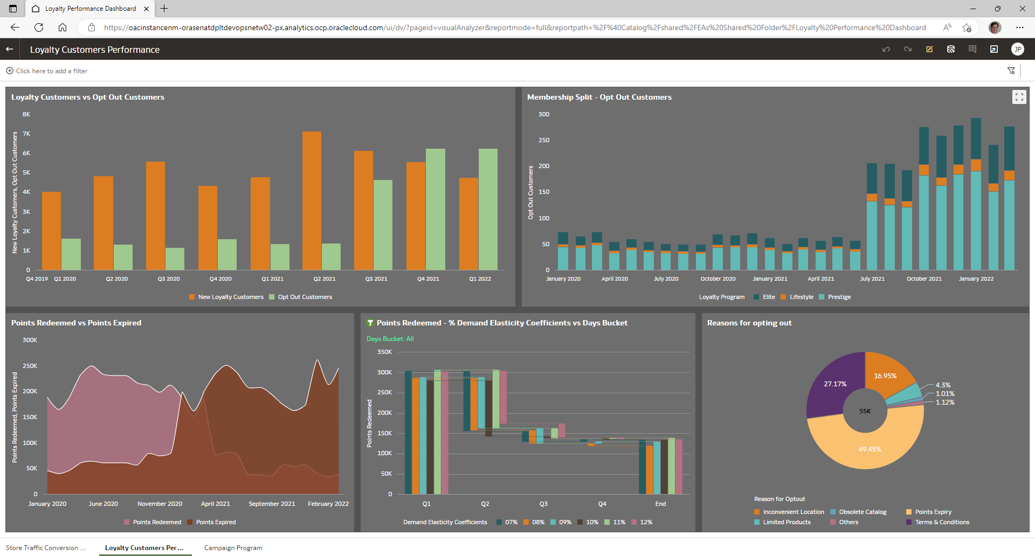
Task: Click the orange Inconvenient Location legend swatch
Action: pos(757,511)
